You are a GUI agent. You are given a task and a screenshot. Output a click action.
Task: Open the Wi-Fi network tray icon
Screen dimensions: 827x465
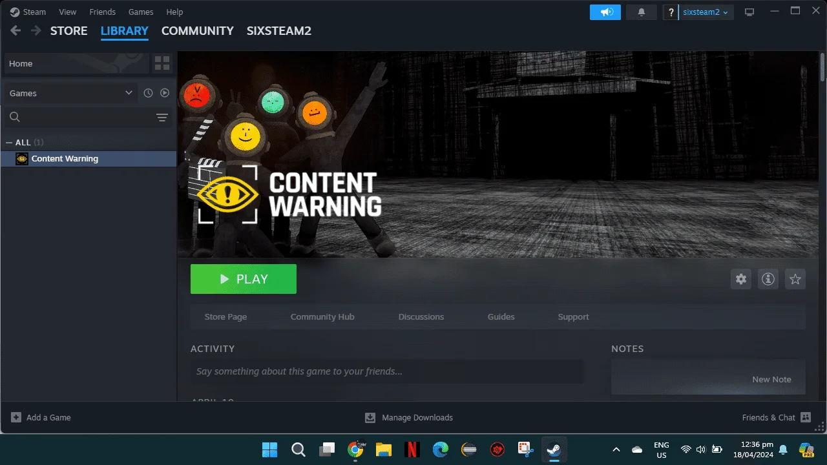(686, 449)
